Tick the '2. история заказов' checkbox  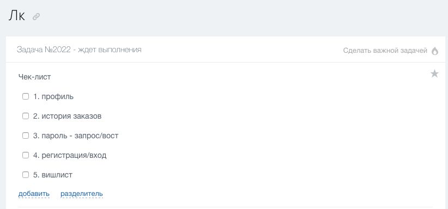(x=26, y=116)
